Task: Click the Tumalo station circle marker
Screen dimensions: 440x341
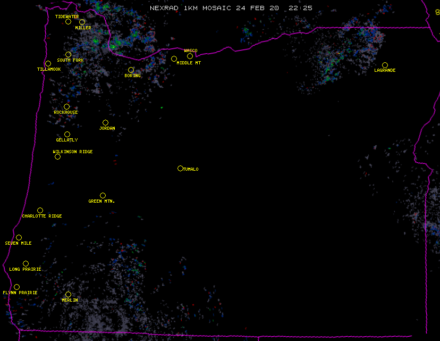Action: pos(180,169)
